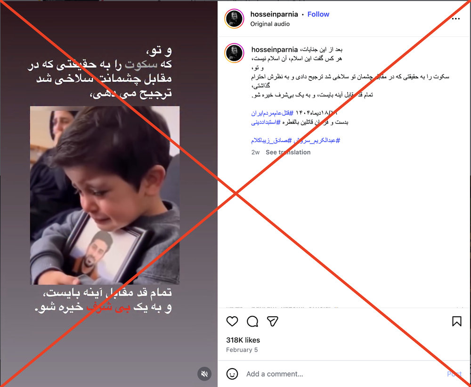The height and width of the screenshot is (387, 471).
Task: View the 318K likes list
Action: tap(243, 340)
